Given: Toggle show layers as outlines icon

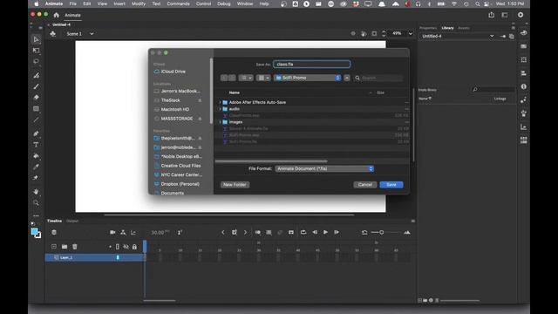Looking at the screenshot, I should pyautogui.click(x=118, y=246).
